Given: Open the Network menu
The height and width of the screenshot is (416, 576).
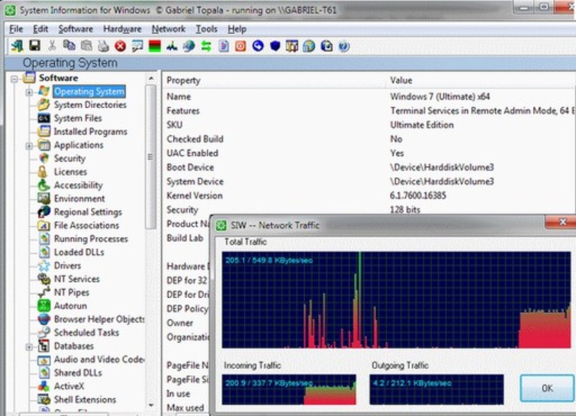Looking at the screenshot, I should 169,29.
